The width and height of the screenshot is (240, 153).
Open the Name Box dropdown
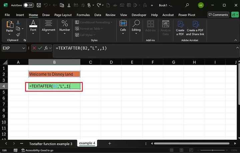(x=23, y=48)
